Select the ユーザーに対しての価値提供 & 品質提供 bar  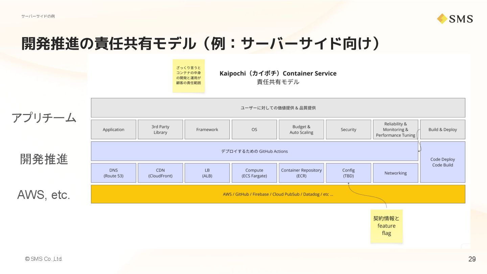[x=278, y=108]
